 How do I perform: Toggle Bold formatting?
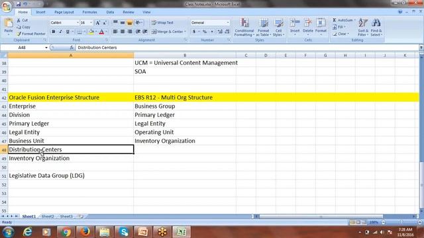[54, 32]
